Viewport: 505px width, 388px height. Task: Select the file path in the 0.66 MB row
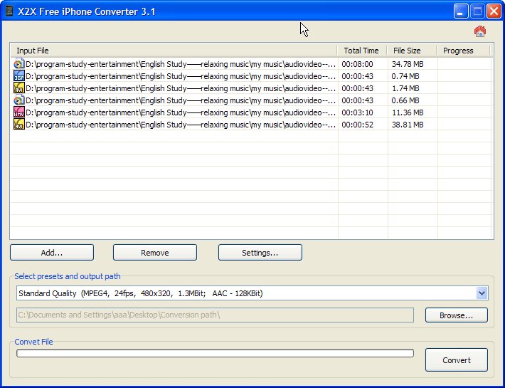point(181,100)
